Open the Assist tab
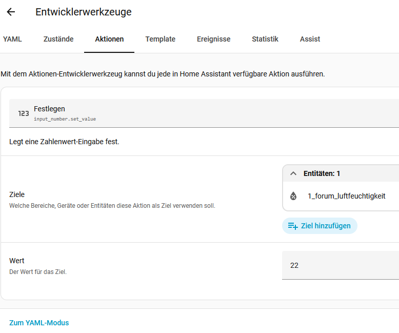The width and height of the screenshot is (399, 333). 310,39
